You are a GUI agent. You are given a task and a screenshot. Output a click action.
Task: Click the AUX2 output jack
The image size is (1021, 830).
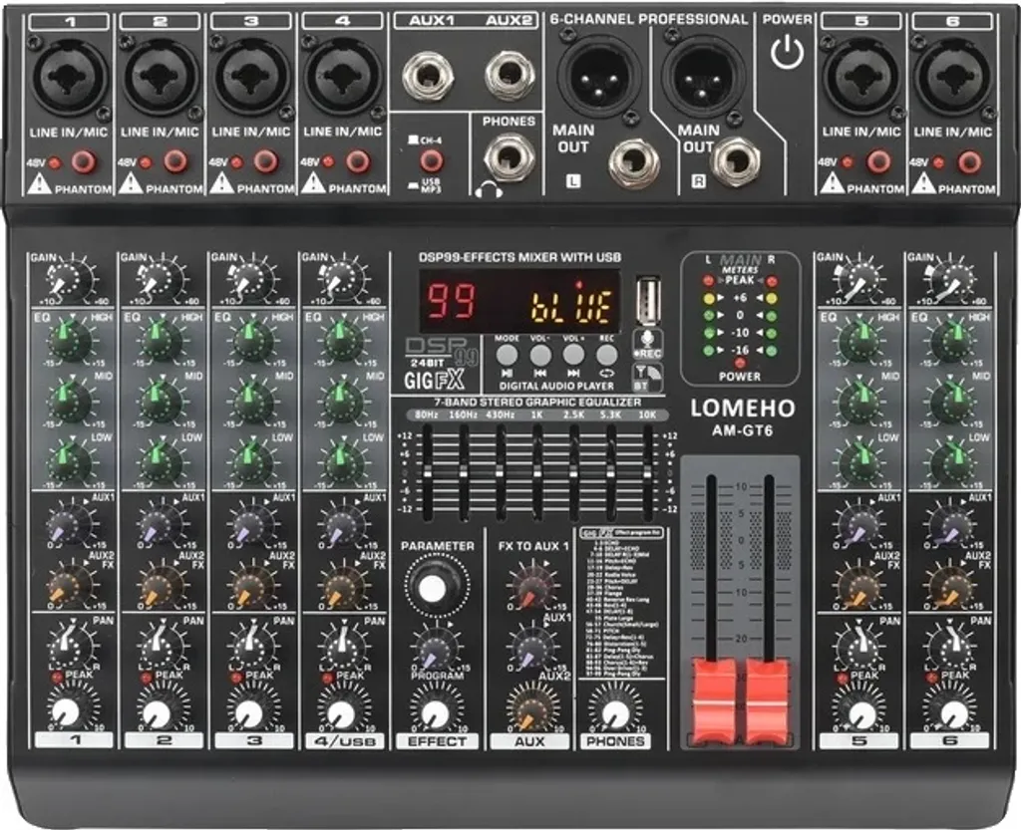pyautogui.click(x=510, y=75)
